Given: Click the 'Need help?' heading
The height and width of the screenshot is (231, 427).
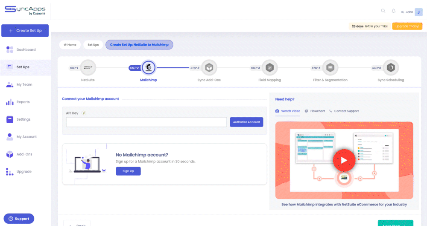Looking at the screenshot, I should [x=284, y=99].
